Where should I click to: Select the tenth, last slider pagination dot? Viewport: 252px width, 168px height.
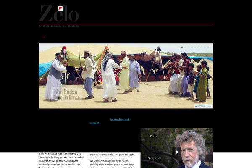(x=208, y=47)
